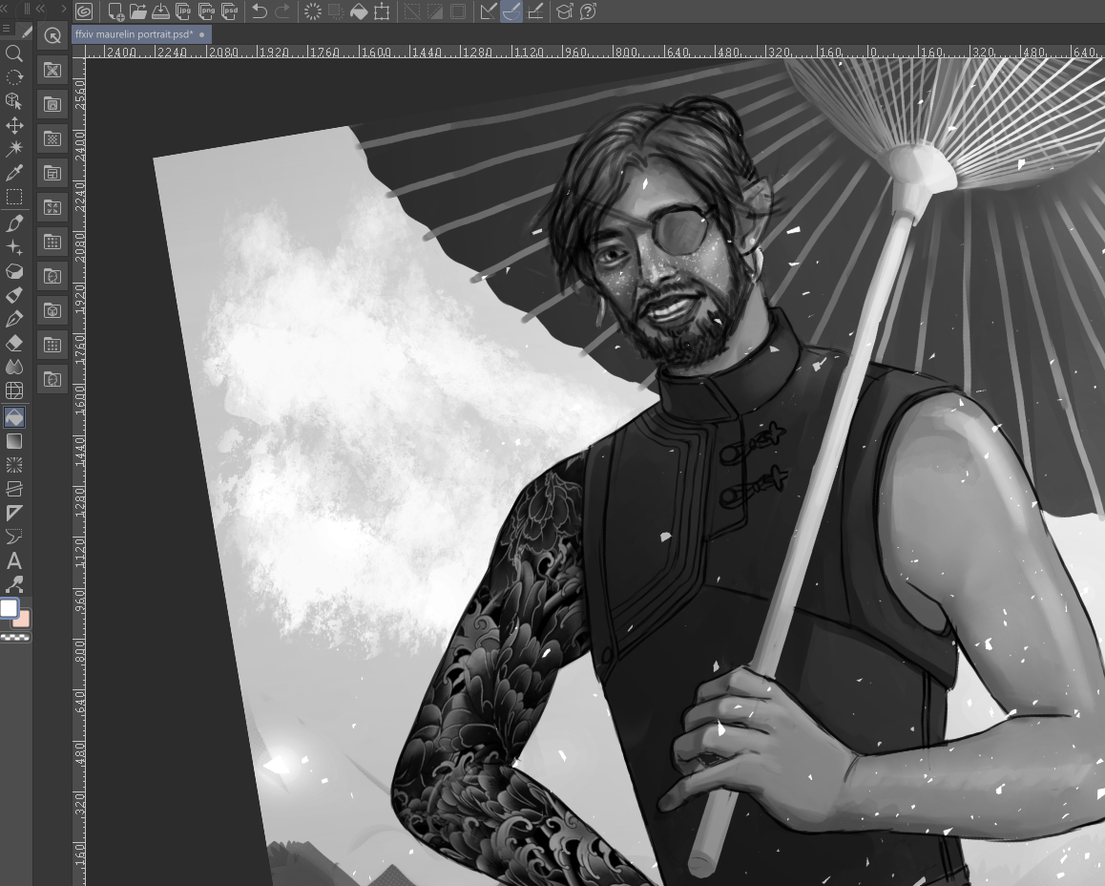Toggle Snap to Special Ruler
Viewport: 1105px width, 886px height.
[511, 11]
